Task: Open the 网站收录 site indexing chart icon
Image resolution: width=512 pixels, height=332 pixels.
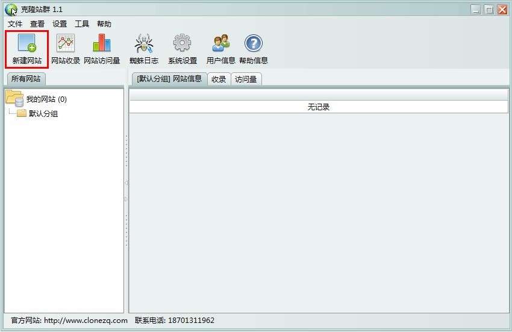Action: coord(66,43)
